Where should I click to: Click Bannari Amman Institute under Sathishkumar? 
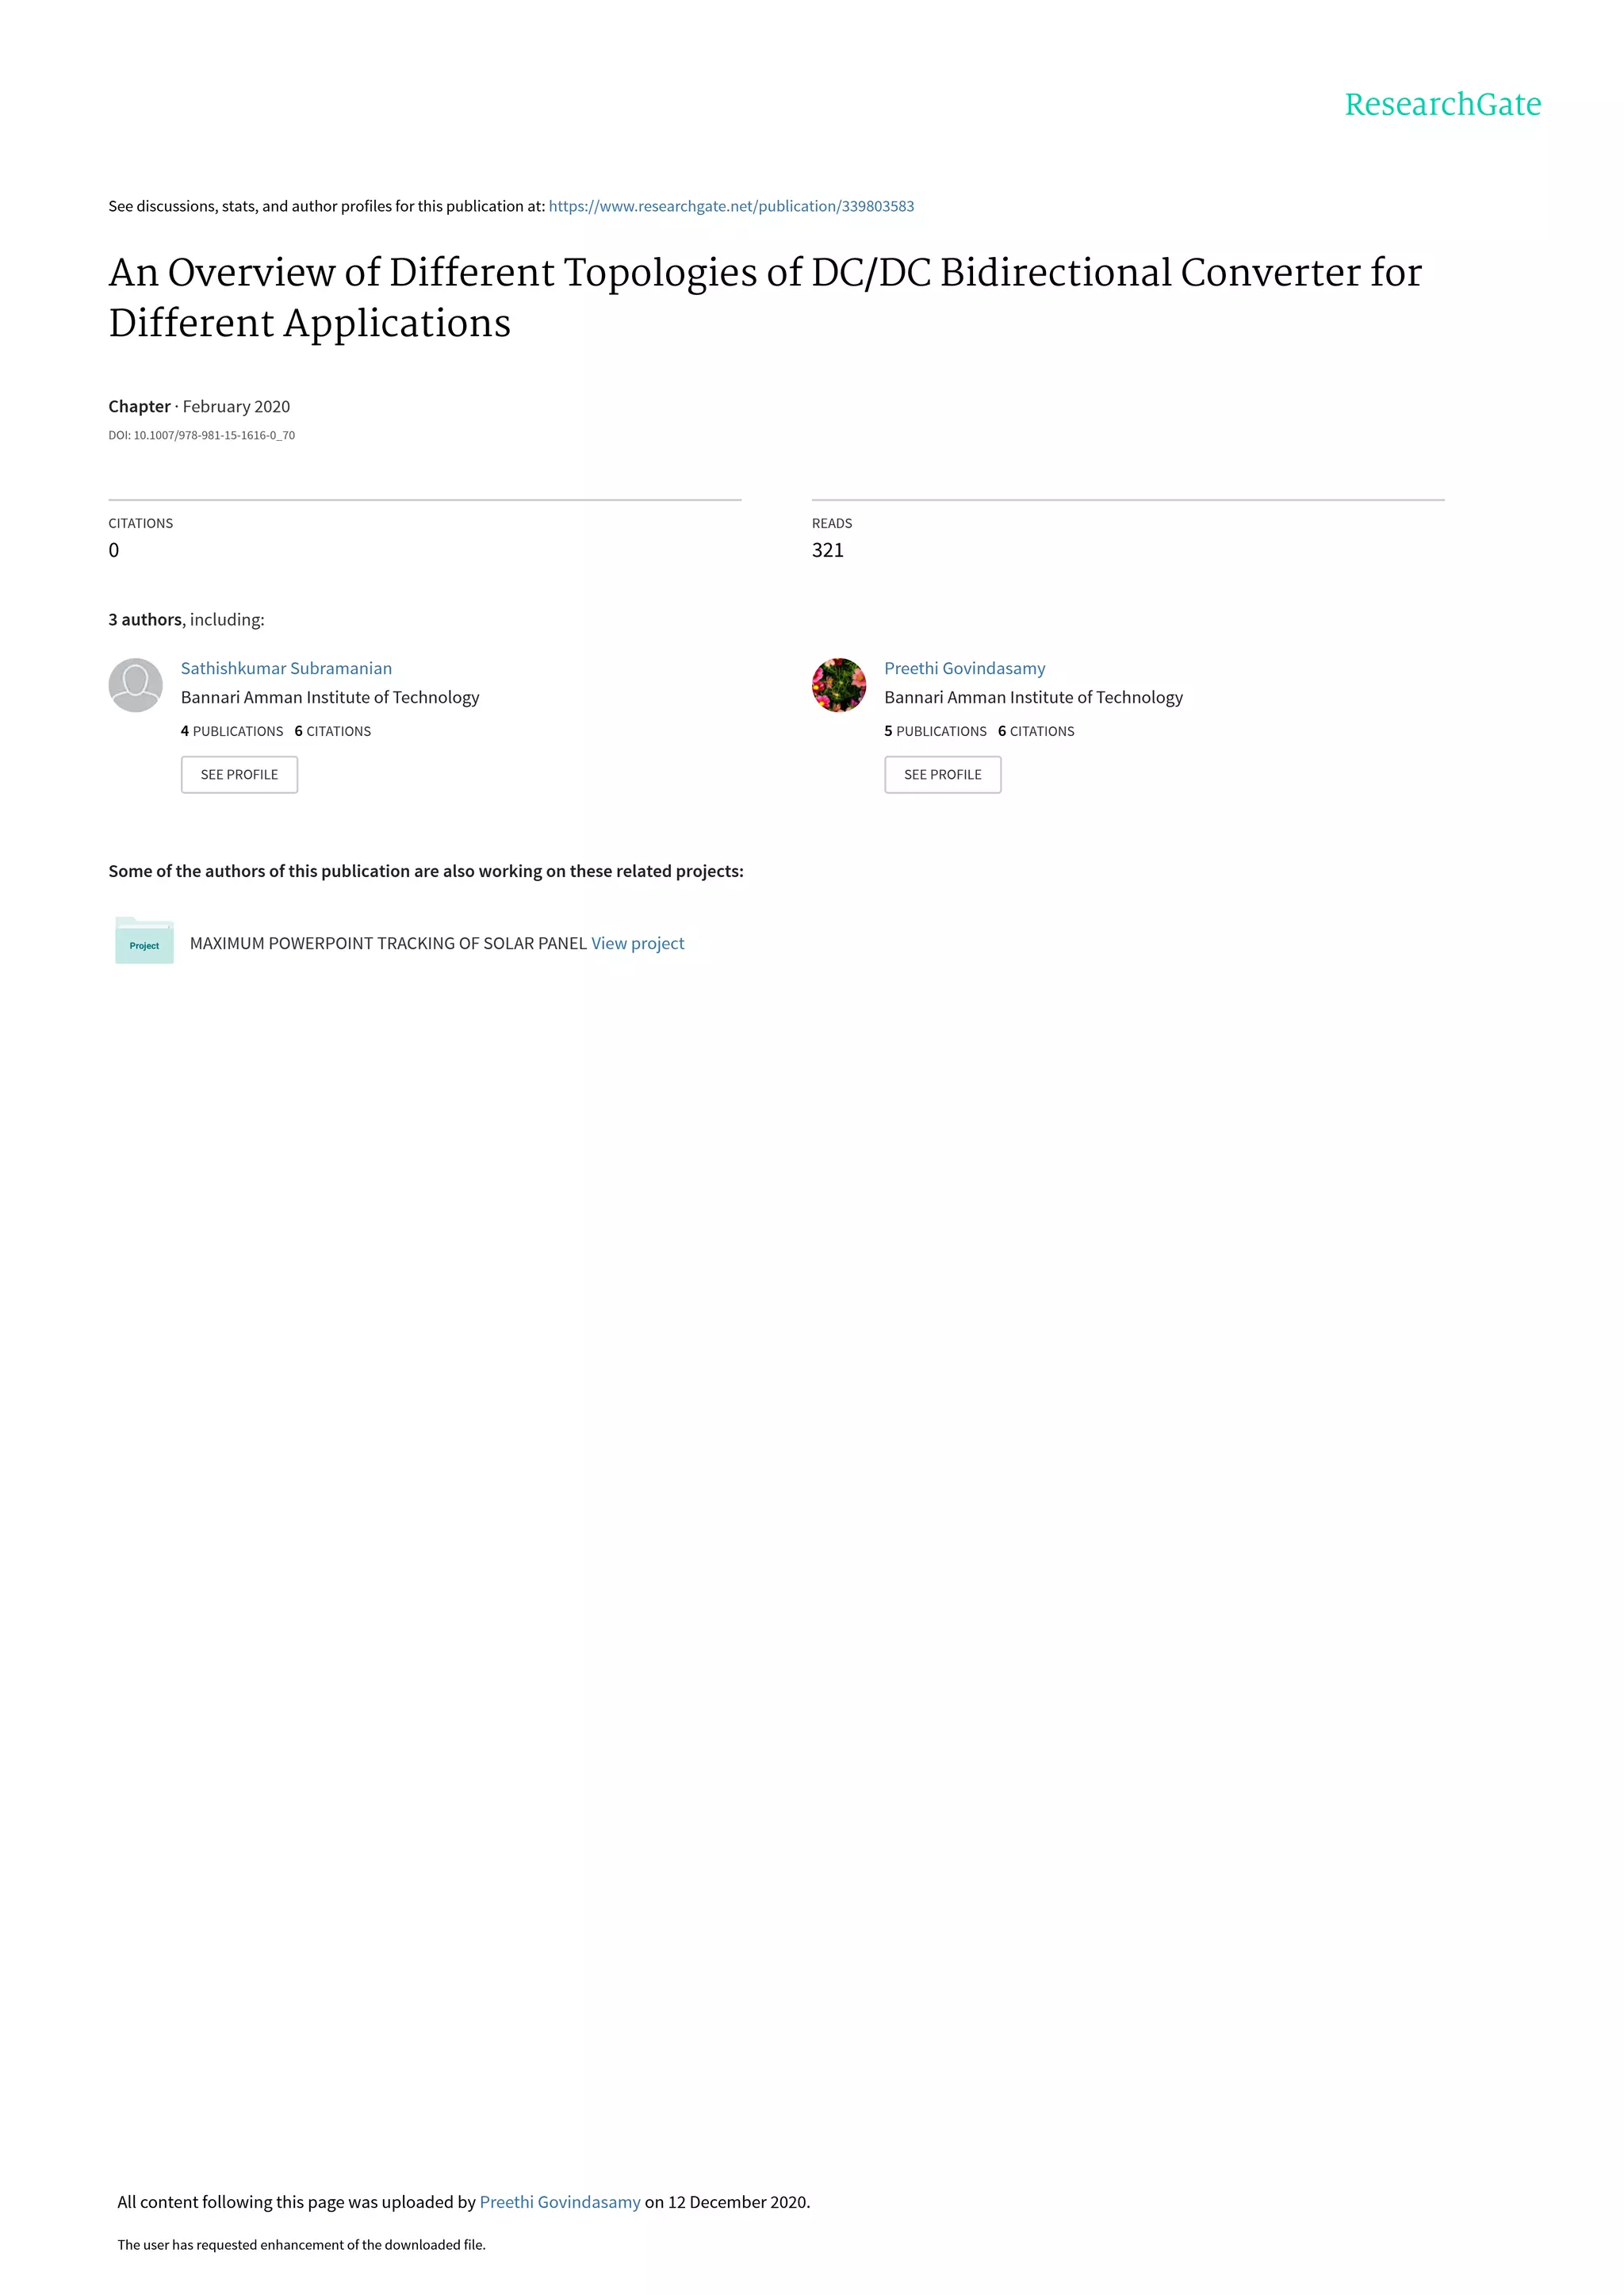330,697
